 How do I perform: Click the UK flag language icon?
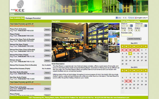[x=136, y=18]
